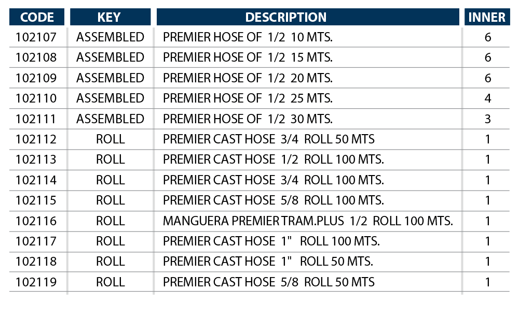The height and width of the screenshot is (319, 519).
Task: Click product code 102117
Action: point(36,241)
